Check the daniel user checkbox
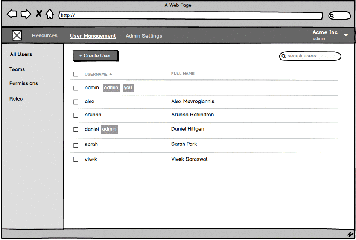The width and height of the screenshot is (356, 240). tap(76, 130)
